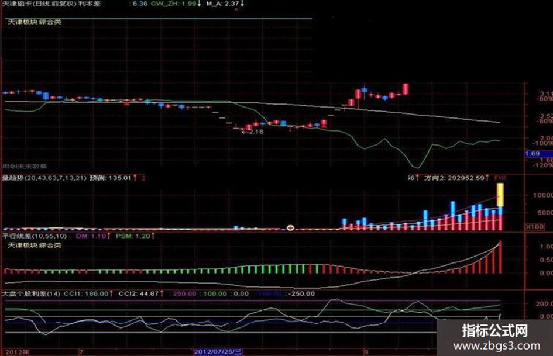This screenshot has height=356, width=553.
Task: Click the purple 250.00 level label
Action: click(184, 293)
